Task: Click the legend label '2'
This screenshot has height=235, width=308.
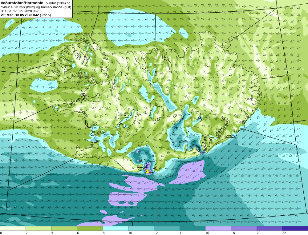Action: [x=26, y=233]
